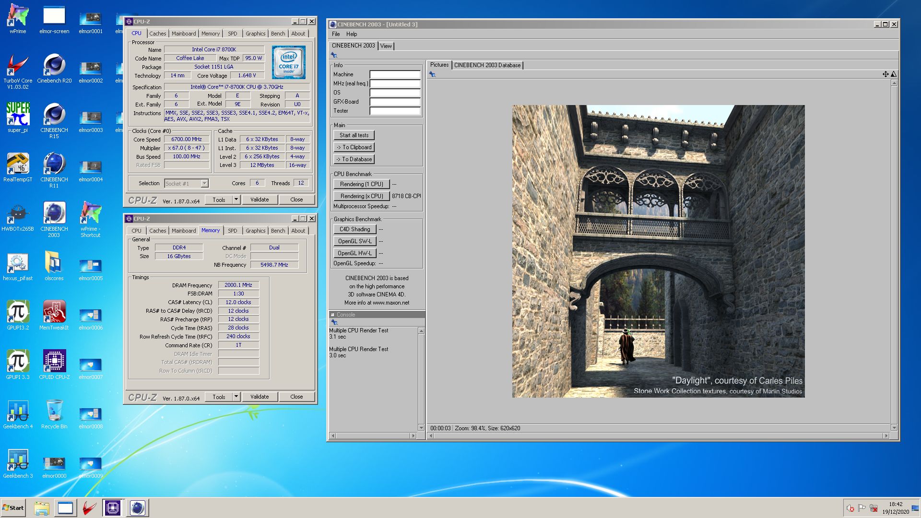Image resolution: width=921 pixels, height=518 pixels.
Task: Open Graphics tab in lower CPU-Z window
Action: [x=255, y=231]
